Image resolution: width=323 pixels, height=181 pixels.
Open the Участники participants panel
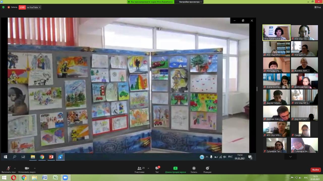(139, 170)
